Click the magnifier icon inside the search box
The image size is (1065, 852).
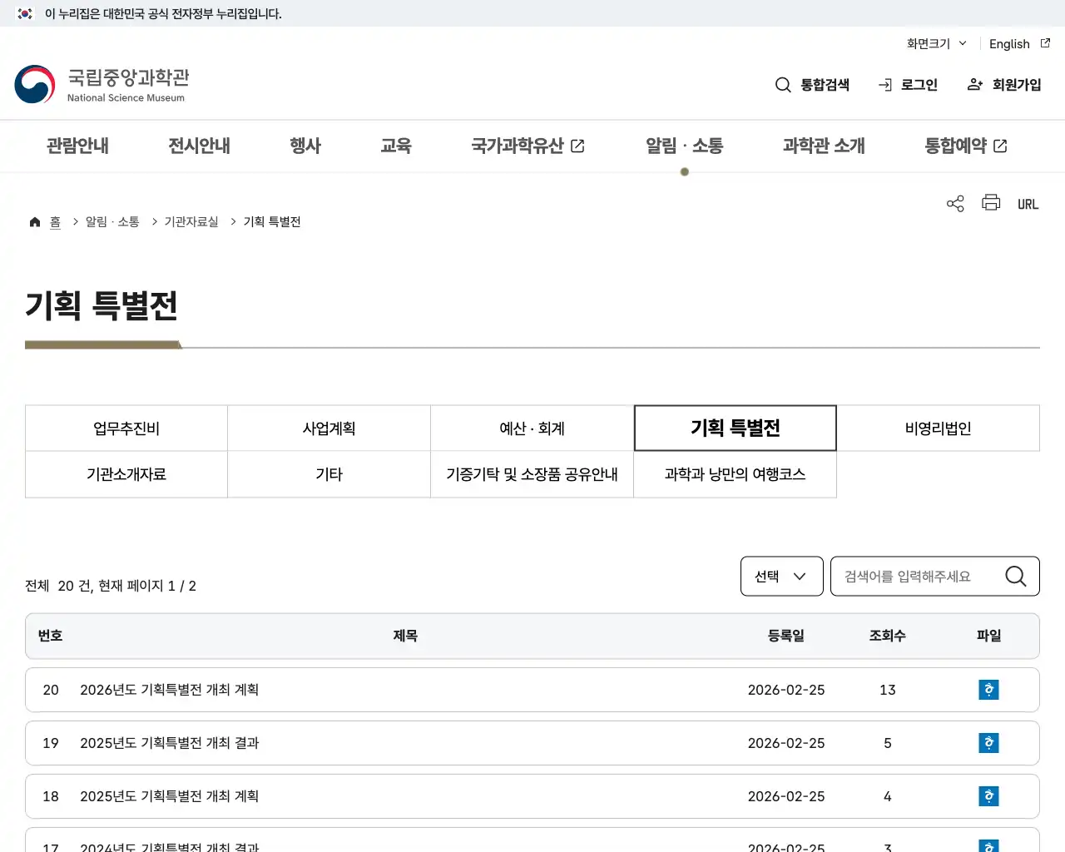[x=1015, y=576]
